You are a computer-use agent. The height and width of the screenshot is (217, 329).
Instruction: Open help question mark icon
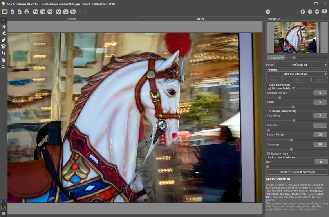coord(310,12)
